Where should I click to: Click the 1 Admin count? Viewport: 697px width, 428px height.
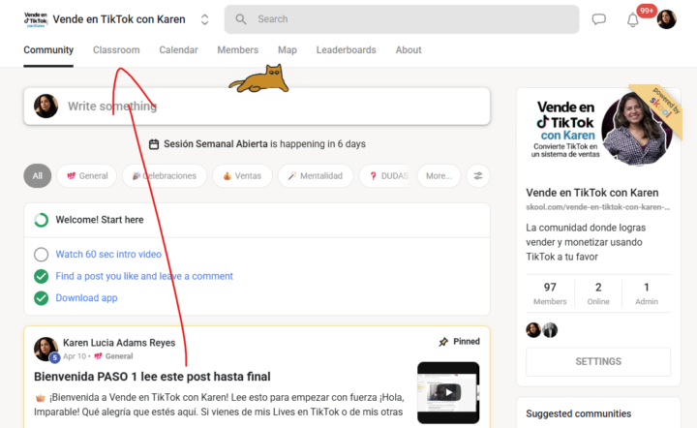[647, 293]
